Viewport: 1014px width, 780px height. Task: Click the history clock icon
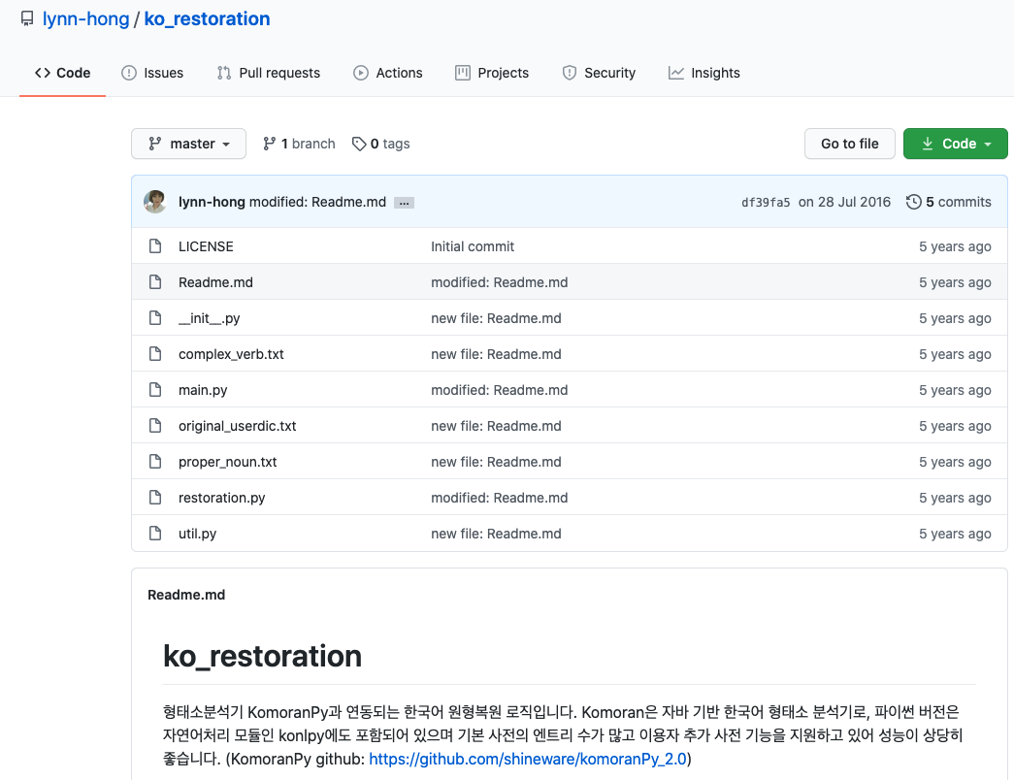click(x=914, y=202)
